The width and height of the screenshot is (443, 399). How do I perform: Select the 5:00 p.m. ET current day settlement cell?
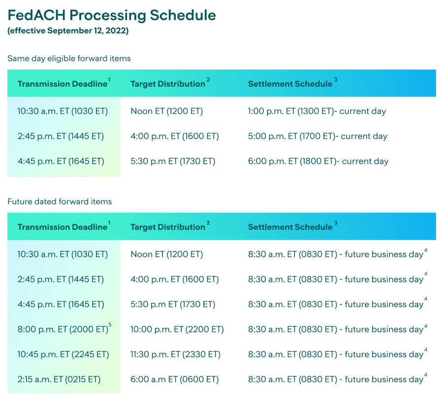click(x=317, y=136)
